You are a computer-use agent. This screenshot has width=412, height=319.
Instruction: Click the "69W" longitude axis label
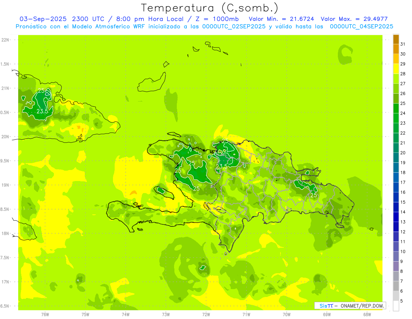(x=327, y=315)
